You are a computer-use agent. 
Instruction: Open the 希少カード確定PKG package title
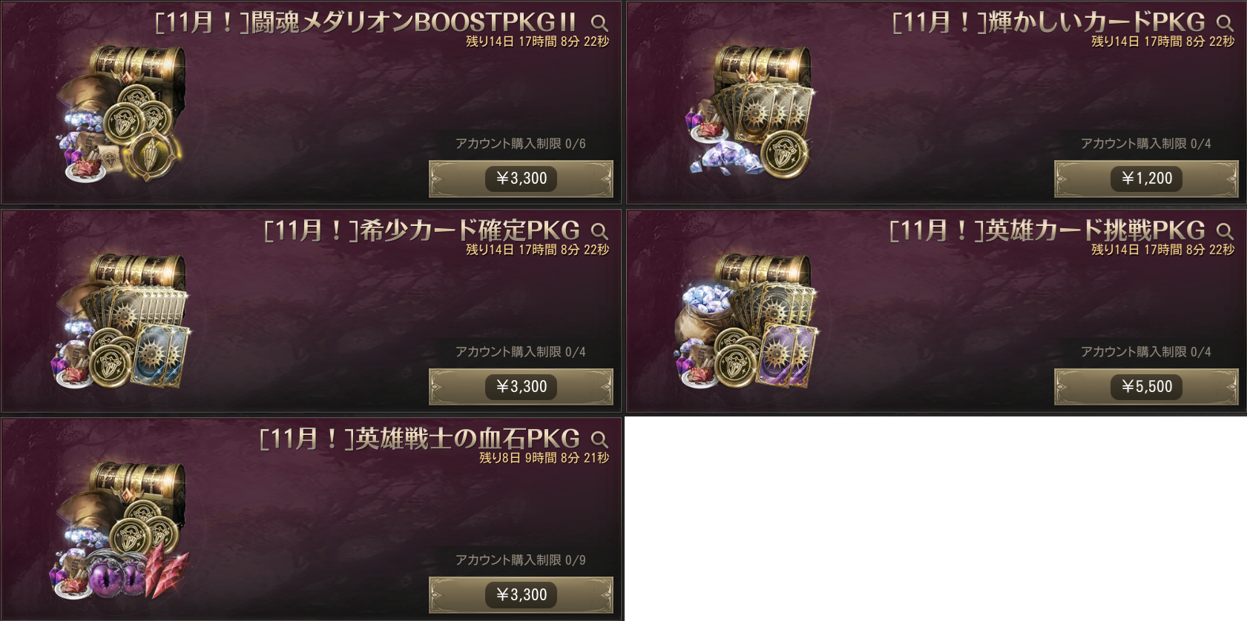[421, 231]
